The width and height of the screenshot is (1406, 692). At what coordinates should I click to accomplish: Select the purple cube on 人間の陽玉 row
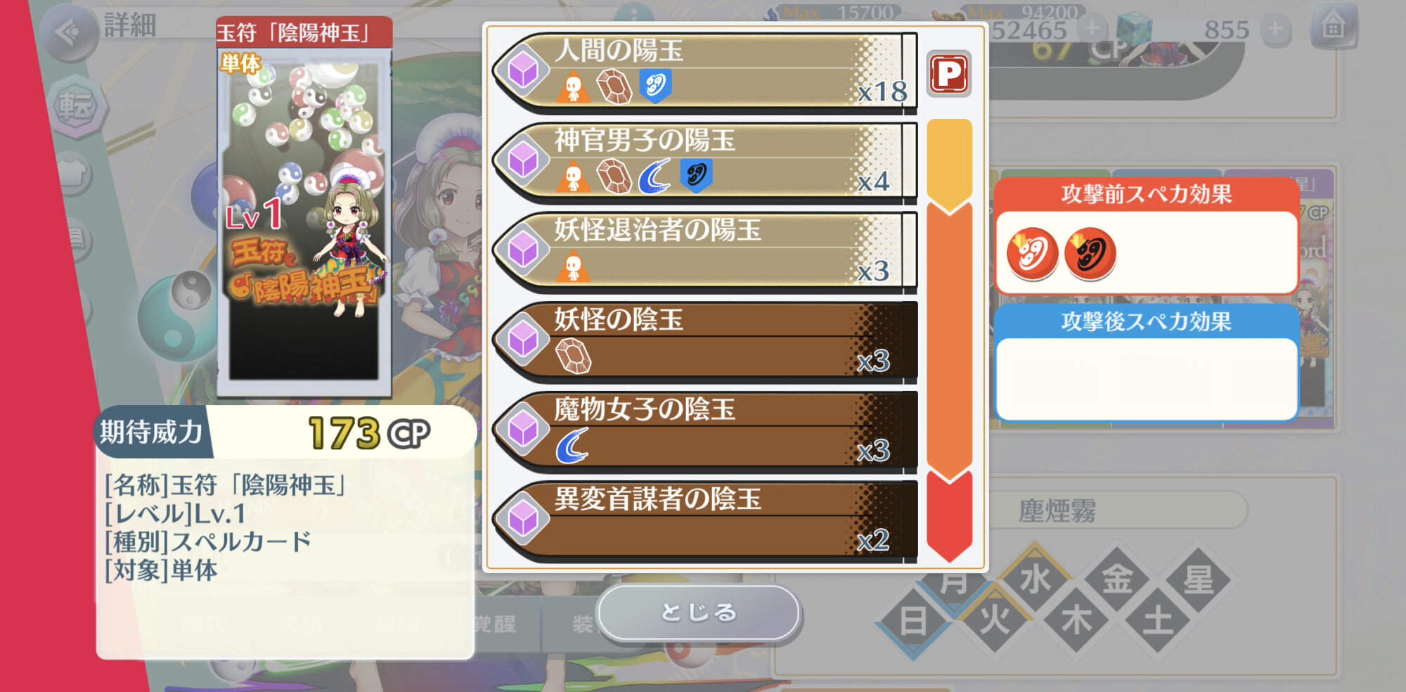click(x=523, y=72)
